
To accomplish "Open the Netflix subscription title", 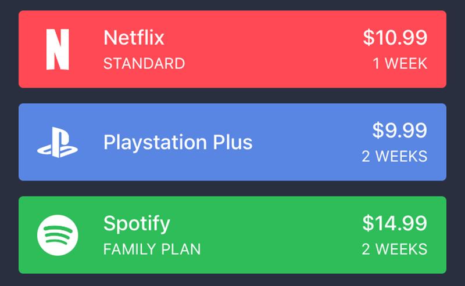I will (x=134, y=38).
